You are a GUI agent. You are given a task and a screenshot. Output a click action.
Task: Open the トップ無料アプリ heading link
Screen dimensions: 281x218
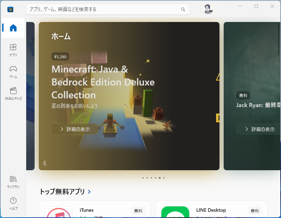tap(62, 192)
